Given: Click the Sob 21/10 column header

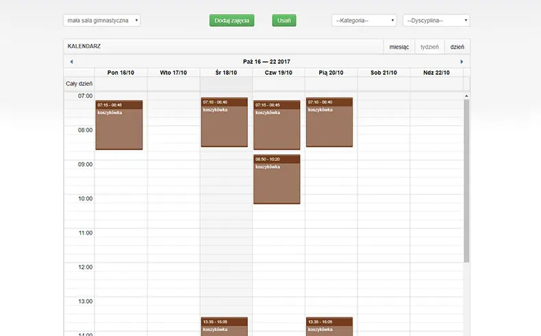Looking at the screenshot, I should tap(383, 72).
